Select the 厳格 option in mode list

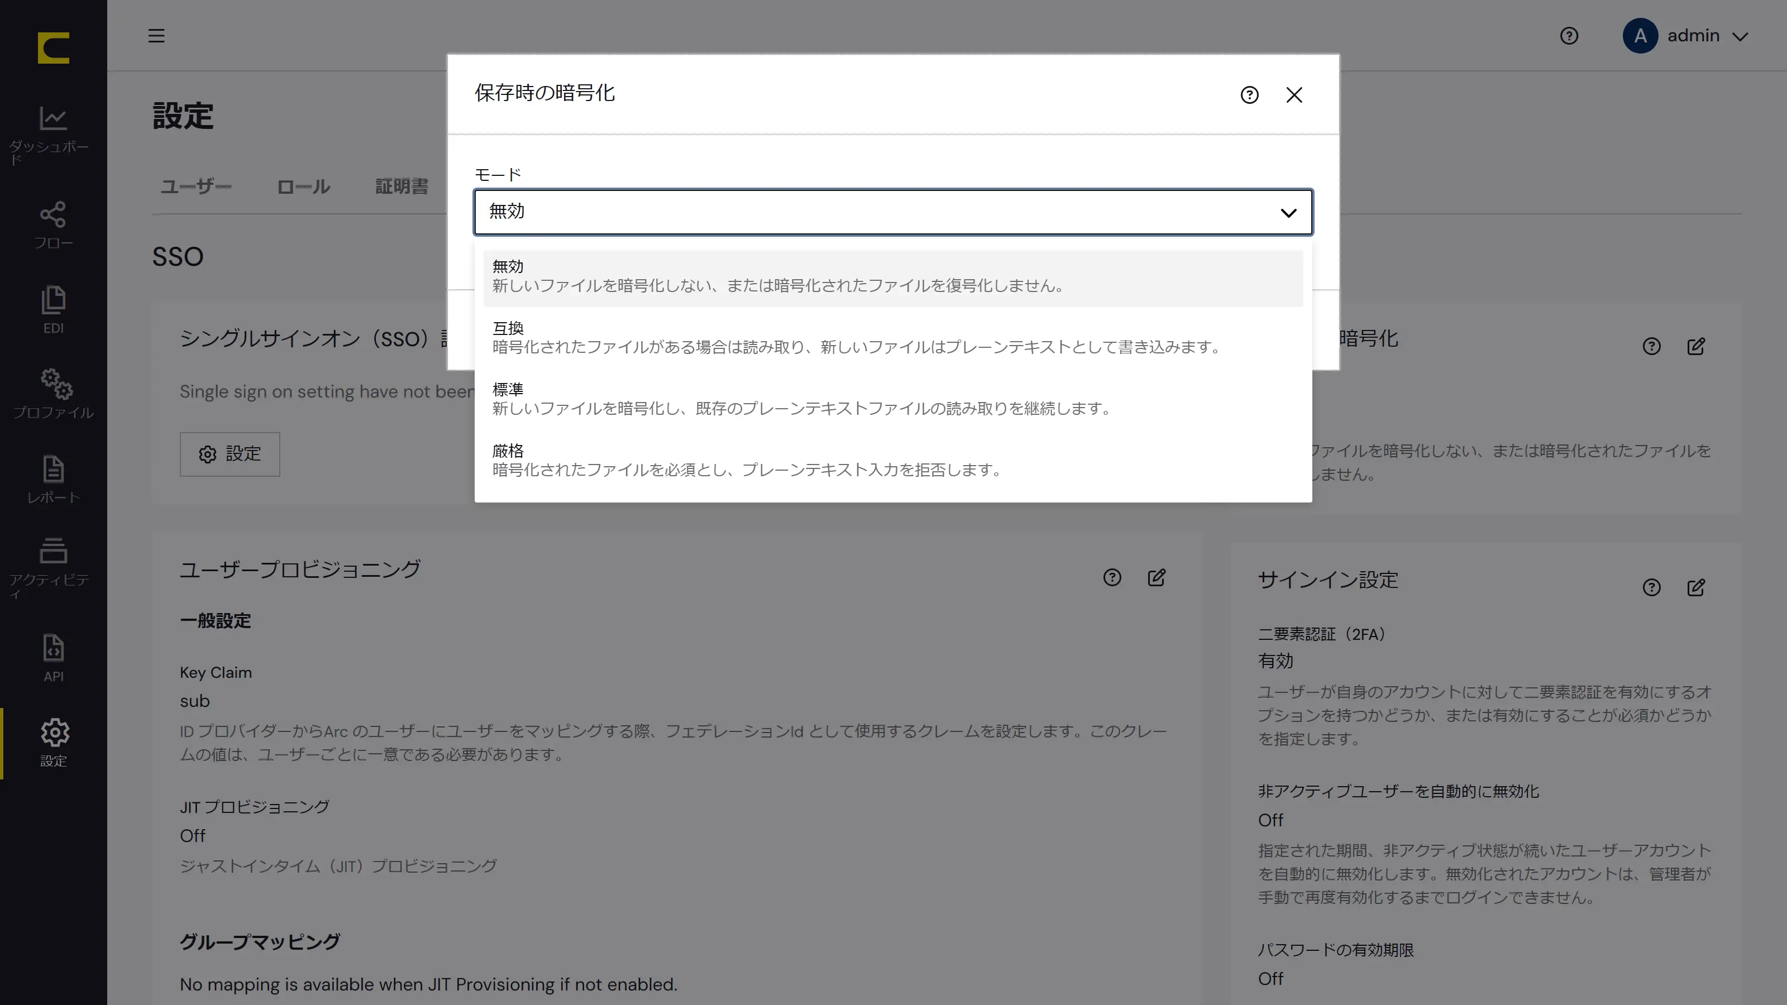893,461
